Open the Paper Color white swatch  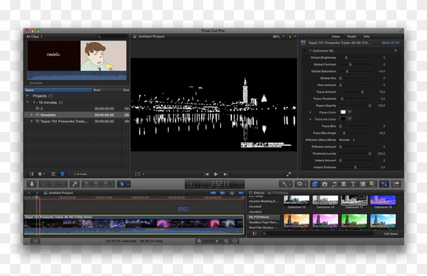pyautogui.click(x=343, y=112)
